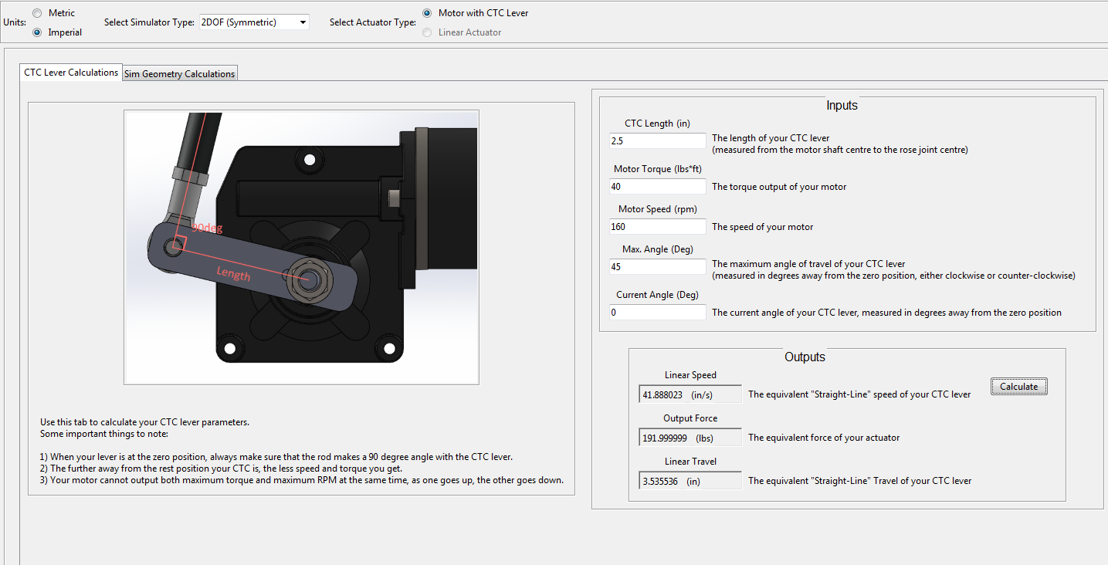Click the red Length label in diagram
Viewport: 1108px width, 565px height.
(233, 272)
